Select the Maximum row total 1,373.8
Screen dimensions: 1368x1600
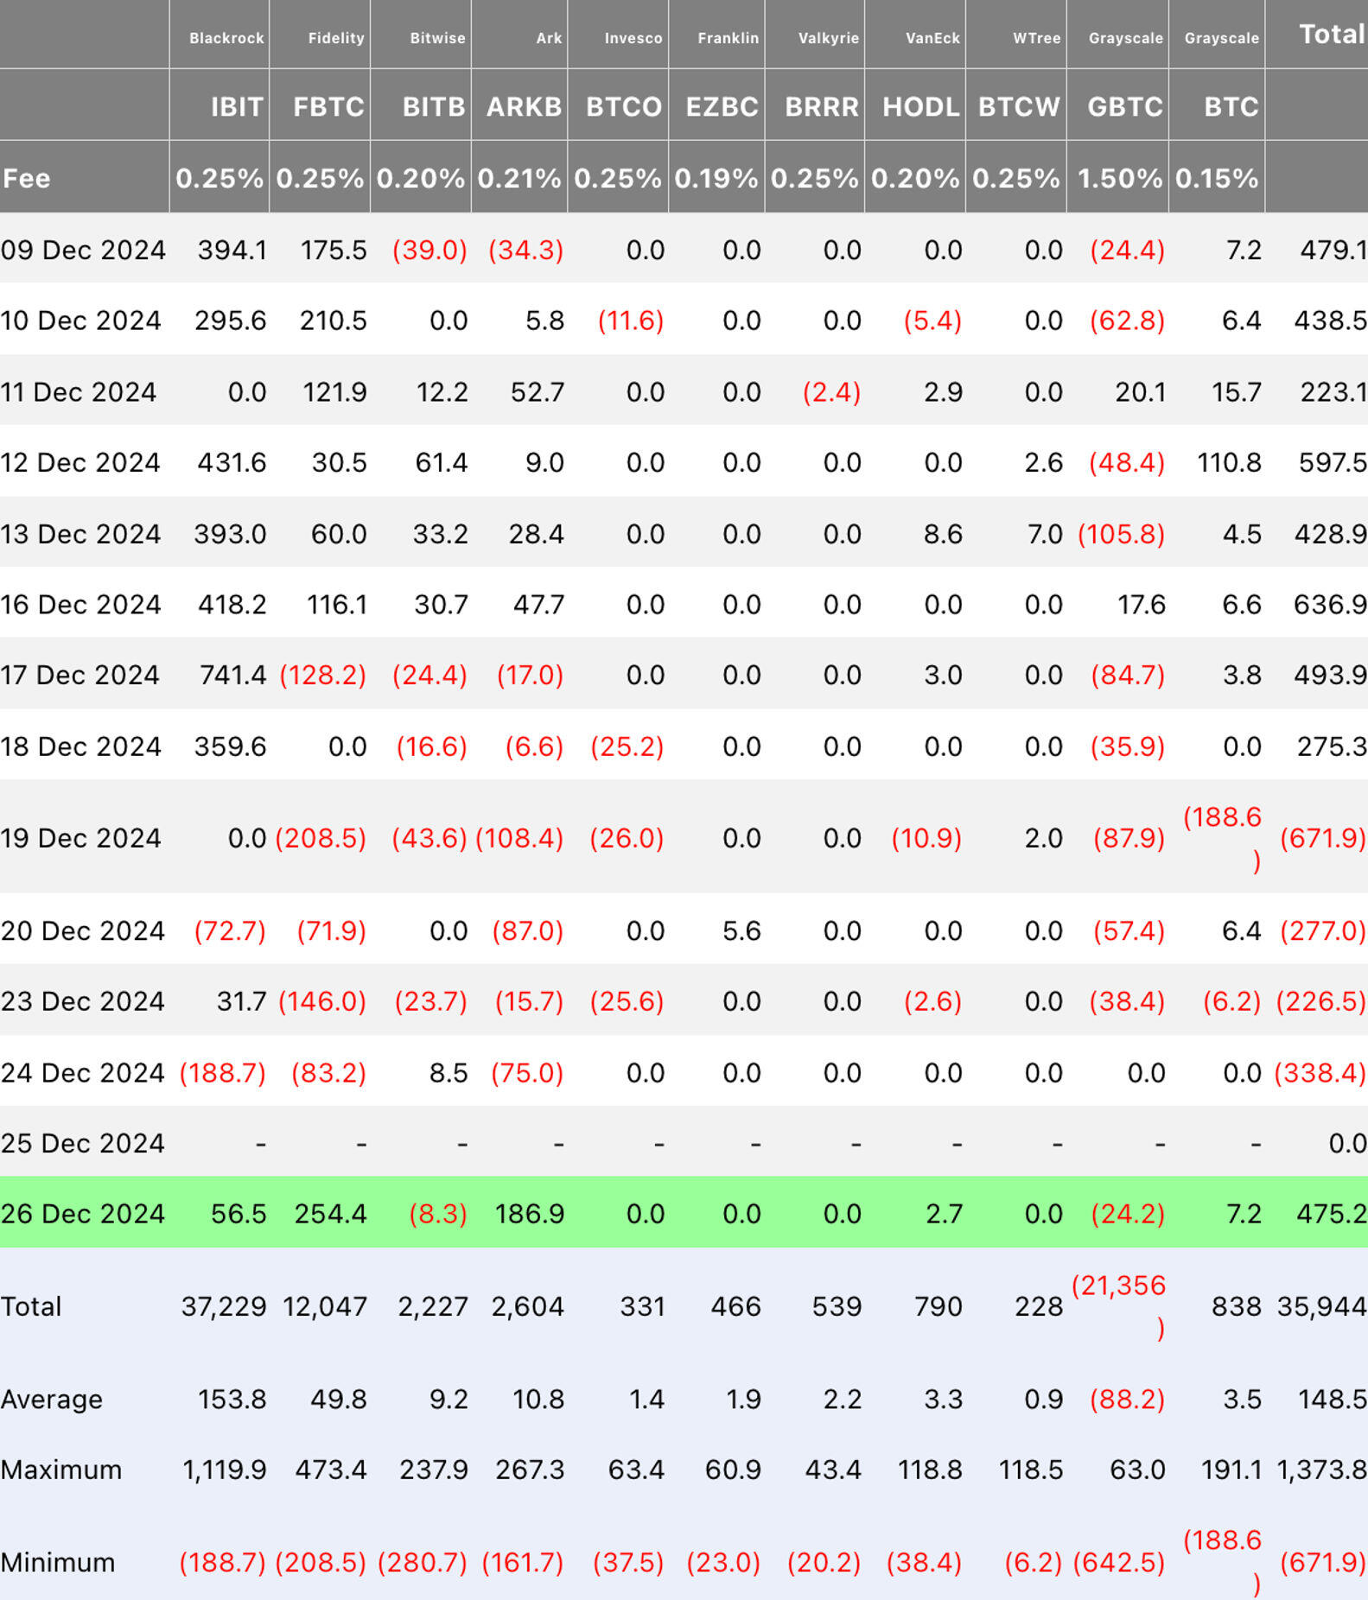pos(1321,1469)
